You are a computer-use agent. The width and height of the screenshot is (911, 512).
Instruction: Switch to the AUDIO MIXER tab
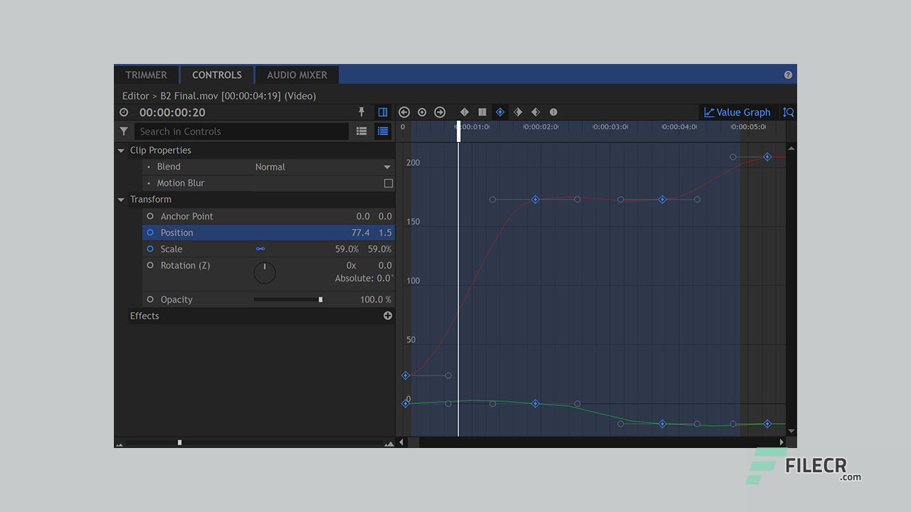point(297,75)
